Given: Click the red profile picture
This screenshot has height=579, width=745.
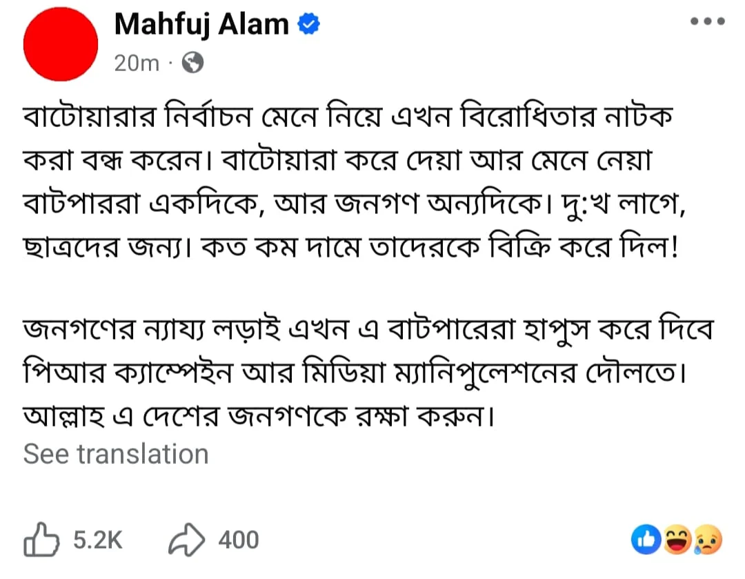Looking at the screenshot, I should coord(61,44).
